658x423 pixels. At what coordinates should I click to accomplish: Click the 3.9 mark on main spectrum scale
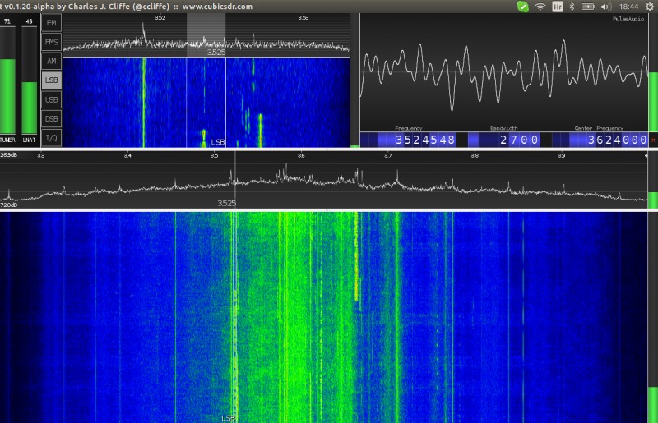pyautogui.click(x=562, y=155)
